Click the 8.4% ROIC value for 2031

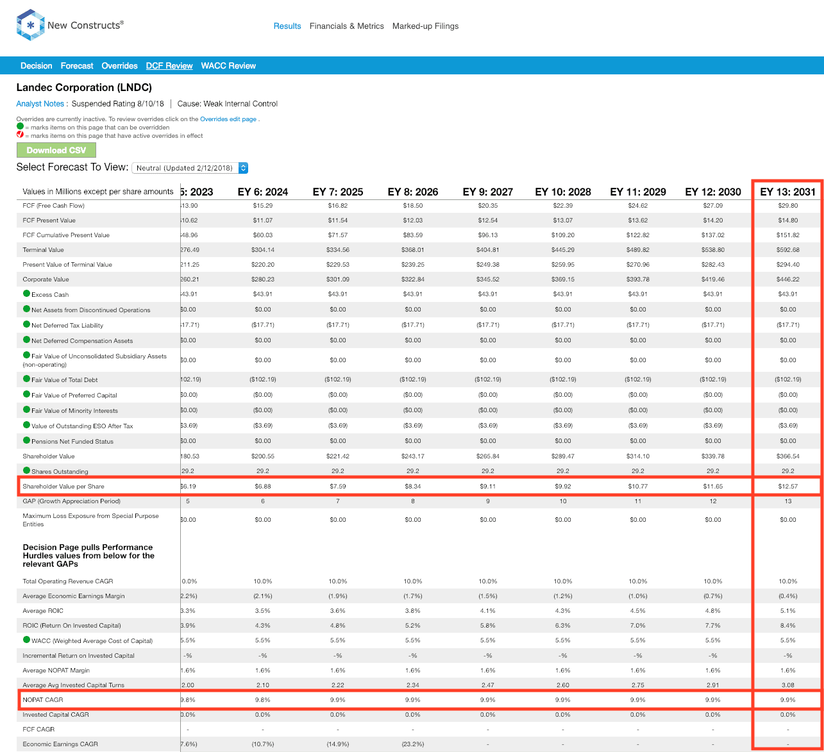[788, 626]
